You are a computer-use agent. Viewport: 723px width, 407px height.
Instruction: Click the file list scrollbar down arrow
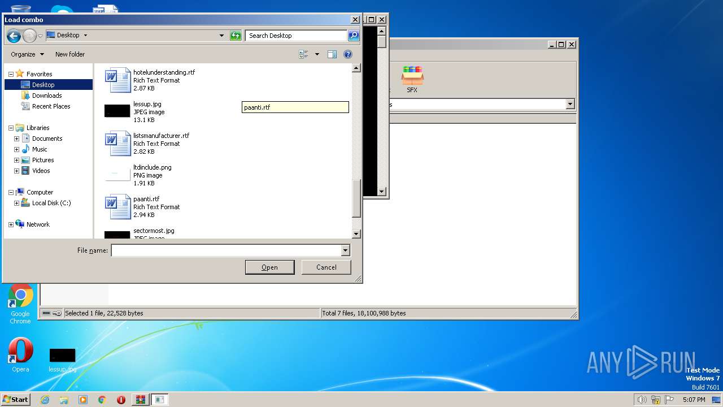356,234
